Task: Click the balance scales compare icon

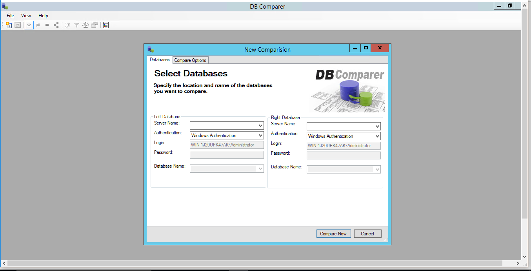Action: click(85, 25)
